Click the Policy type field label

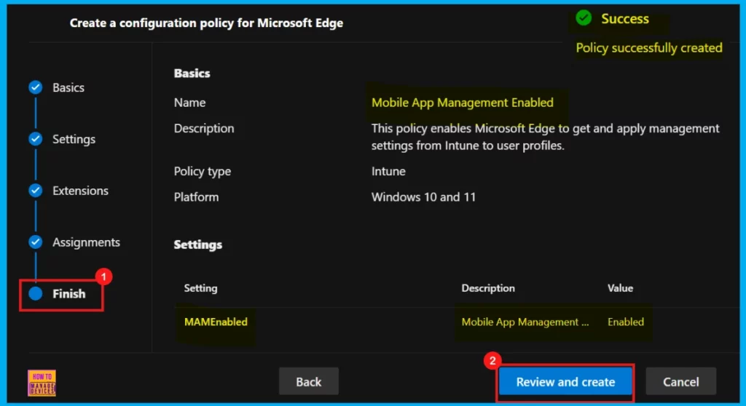click(203, 171)
